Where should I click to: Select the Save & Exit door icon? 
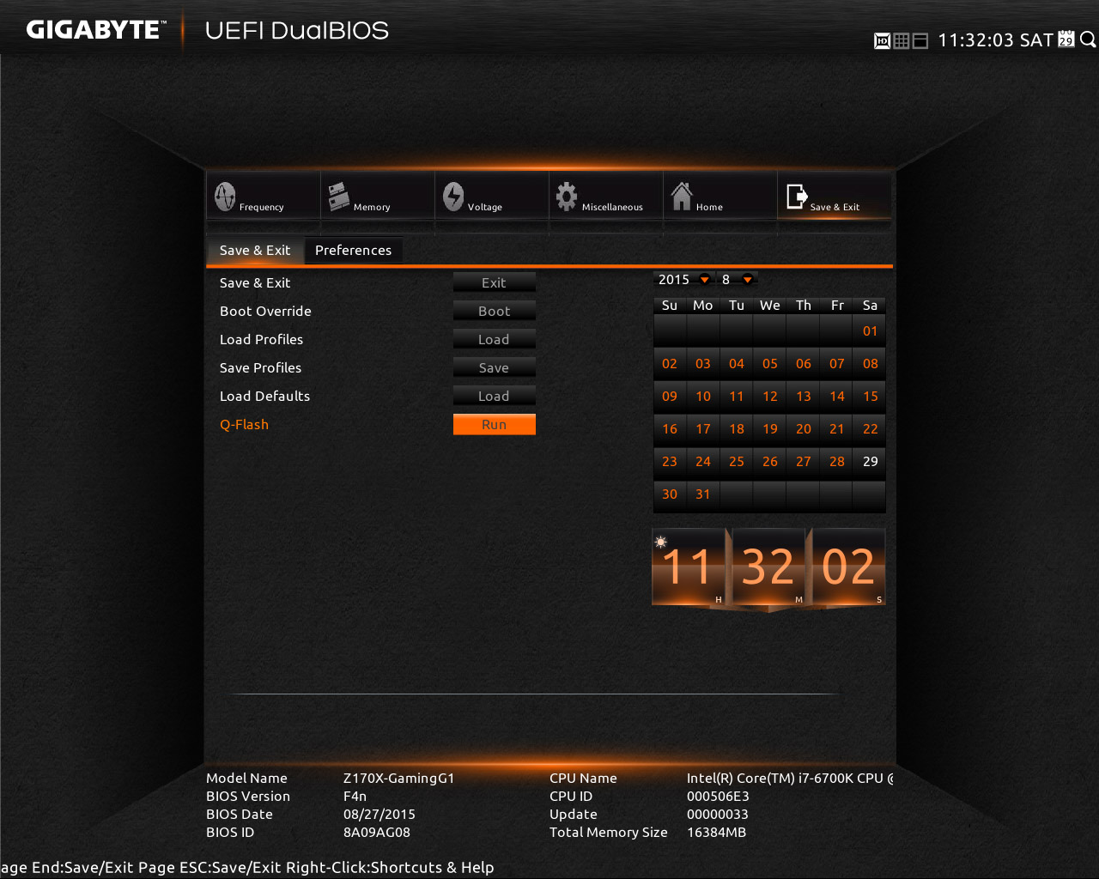tap(797, 197)
